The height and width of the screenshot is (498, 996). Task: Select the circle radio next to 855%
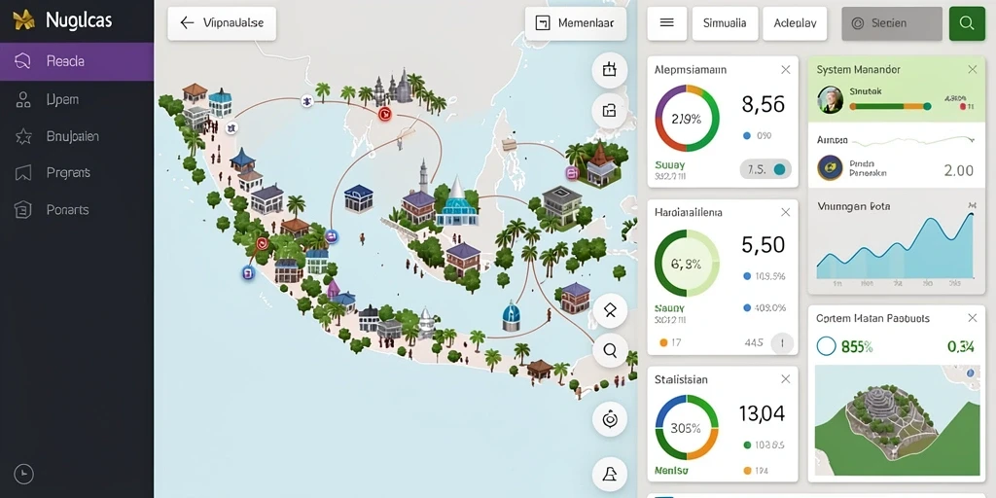(x=826, y=346)
